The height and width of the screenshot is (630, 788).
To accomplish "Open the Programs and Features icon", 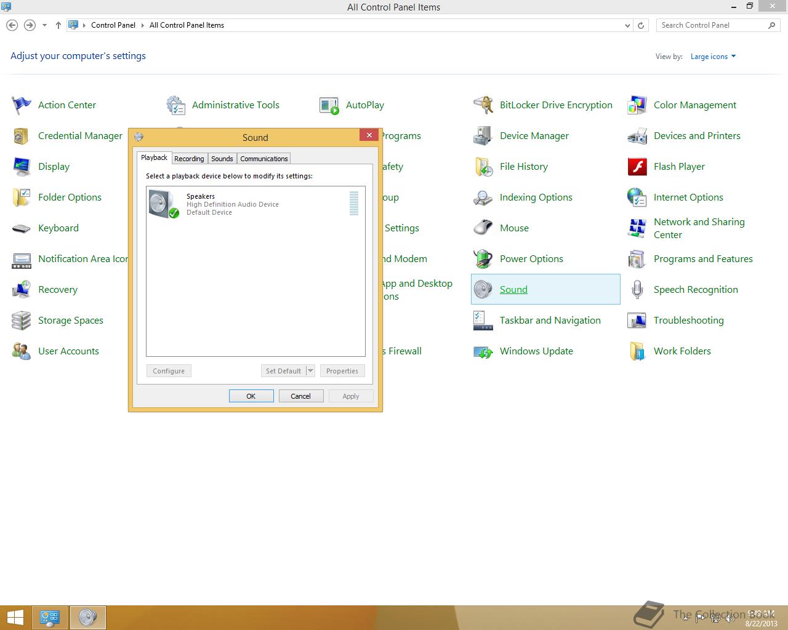I will [x=637, y=259].
